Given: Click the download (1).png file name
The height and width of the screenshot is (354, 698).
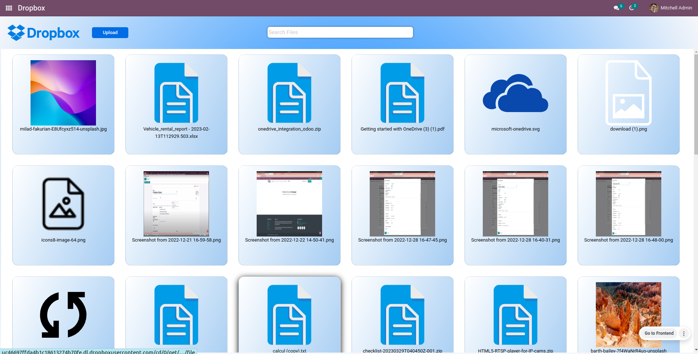Looking at the screenshot, I should click(629, 129).
